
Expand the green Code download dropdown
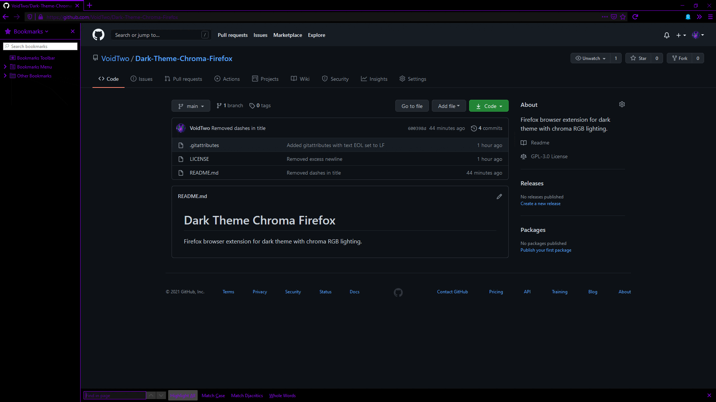coord(489,106)
